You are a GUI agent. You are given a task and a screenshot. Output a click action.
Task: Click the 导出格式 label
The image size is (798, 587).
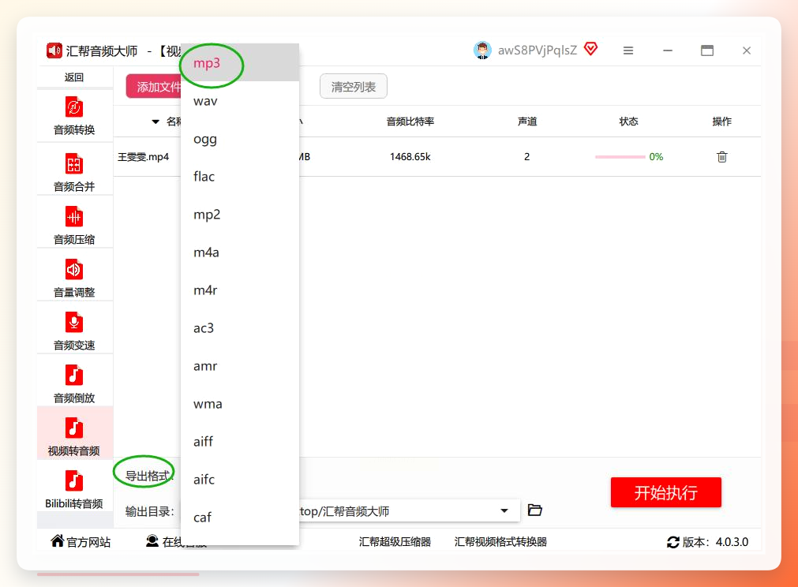click(x=148, y=476)
